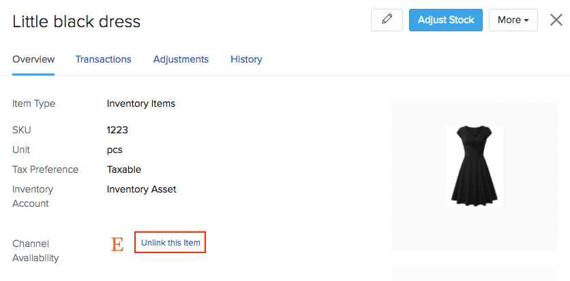The image size is (570, 281).
Task: Switch to the Overview tab
Action: tap(33, 59)
